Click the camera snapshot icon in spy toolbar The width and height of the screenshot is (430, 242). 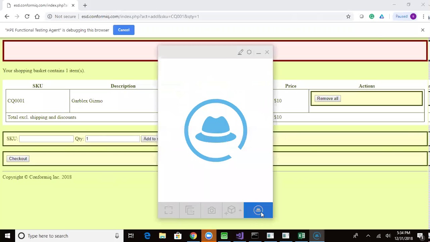212,210
